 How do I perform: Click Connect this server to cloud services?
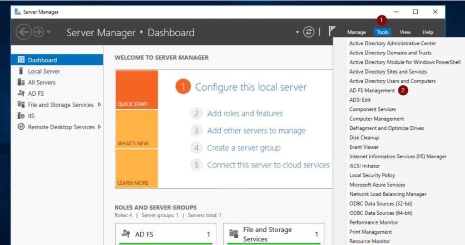click(268, 165)
